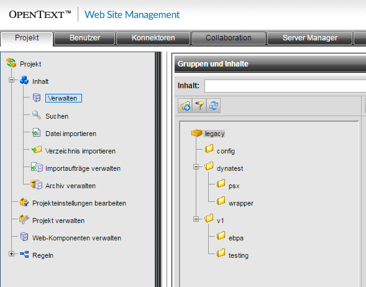This screenshot has height=287, width=366.
Task: Select Projekteinstellungen bearbeiten link
Action: click(x=79, y=203)
